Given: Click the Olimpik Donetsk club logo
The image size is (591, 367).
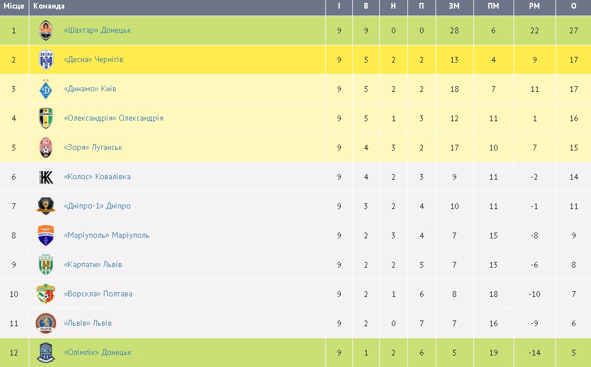Looking at the screenshot, I should [x=46, y=353].
